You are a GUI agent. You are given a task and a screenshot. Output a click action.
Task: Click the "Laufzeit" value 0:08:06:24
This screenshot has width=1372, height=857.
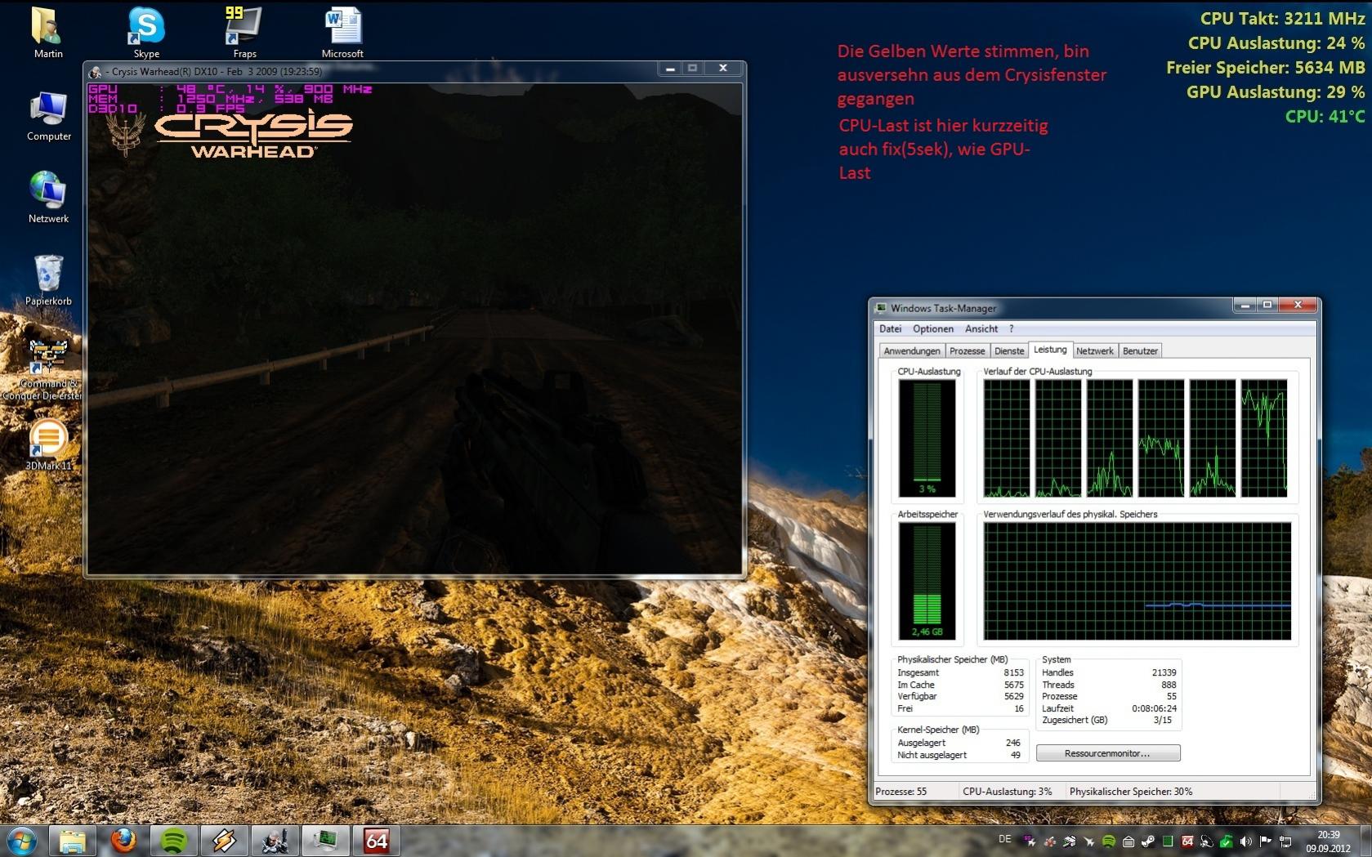(1154, 708)
